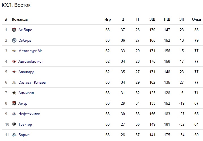Viewport: 203px width, 141px height.
Task: Click the Очки column header
Action: pyautogui.click(x=196, y=20)
